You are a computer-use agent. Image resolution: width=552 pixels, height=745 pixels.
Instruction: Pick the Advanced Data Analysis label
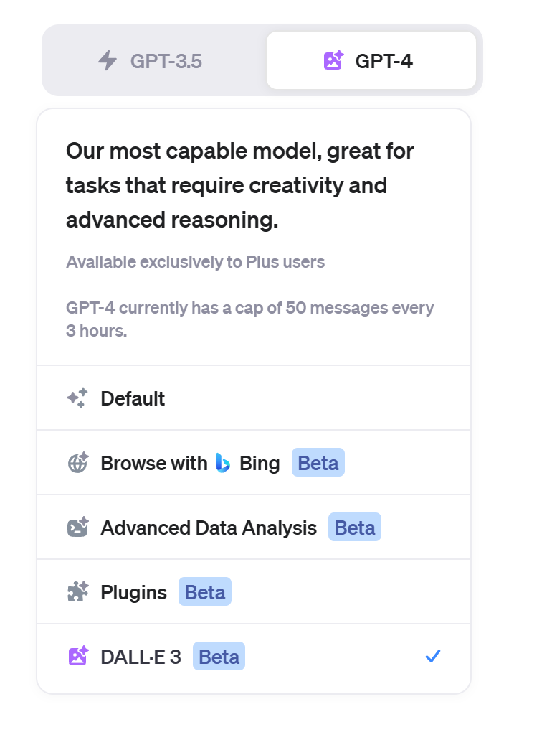[x=209, y=528]
